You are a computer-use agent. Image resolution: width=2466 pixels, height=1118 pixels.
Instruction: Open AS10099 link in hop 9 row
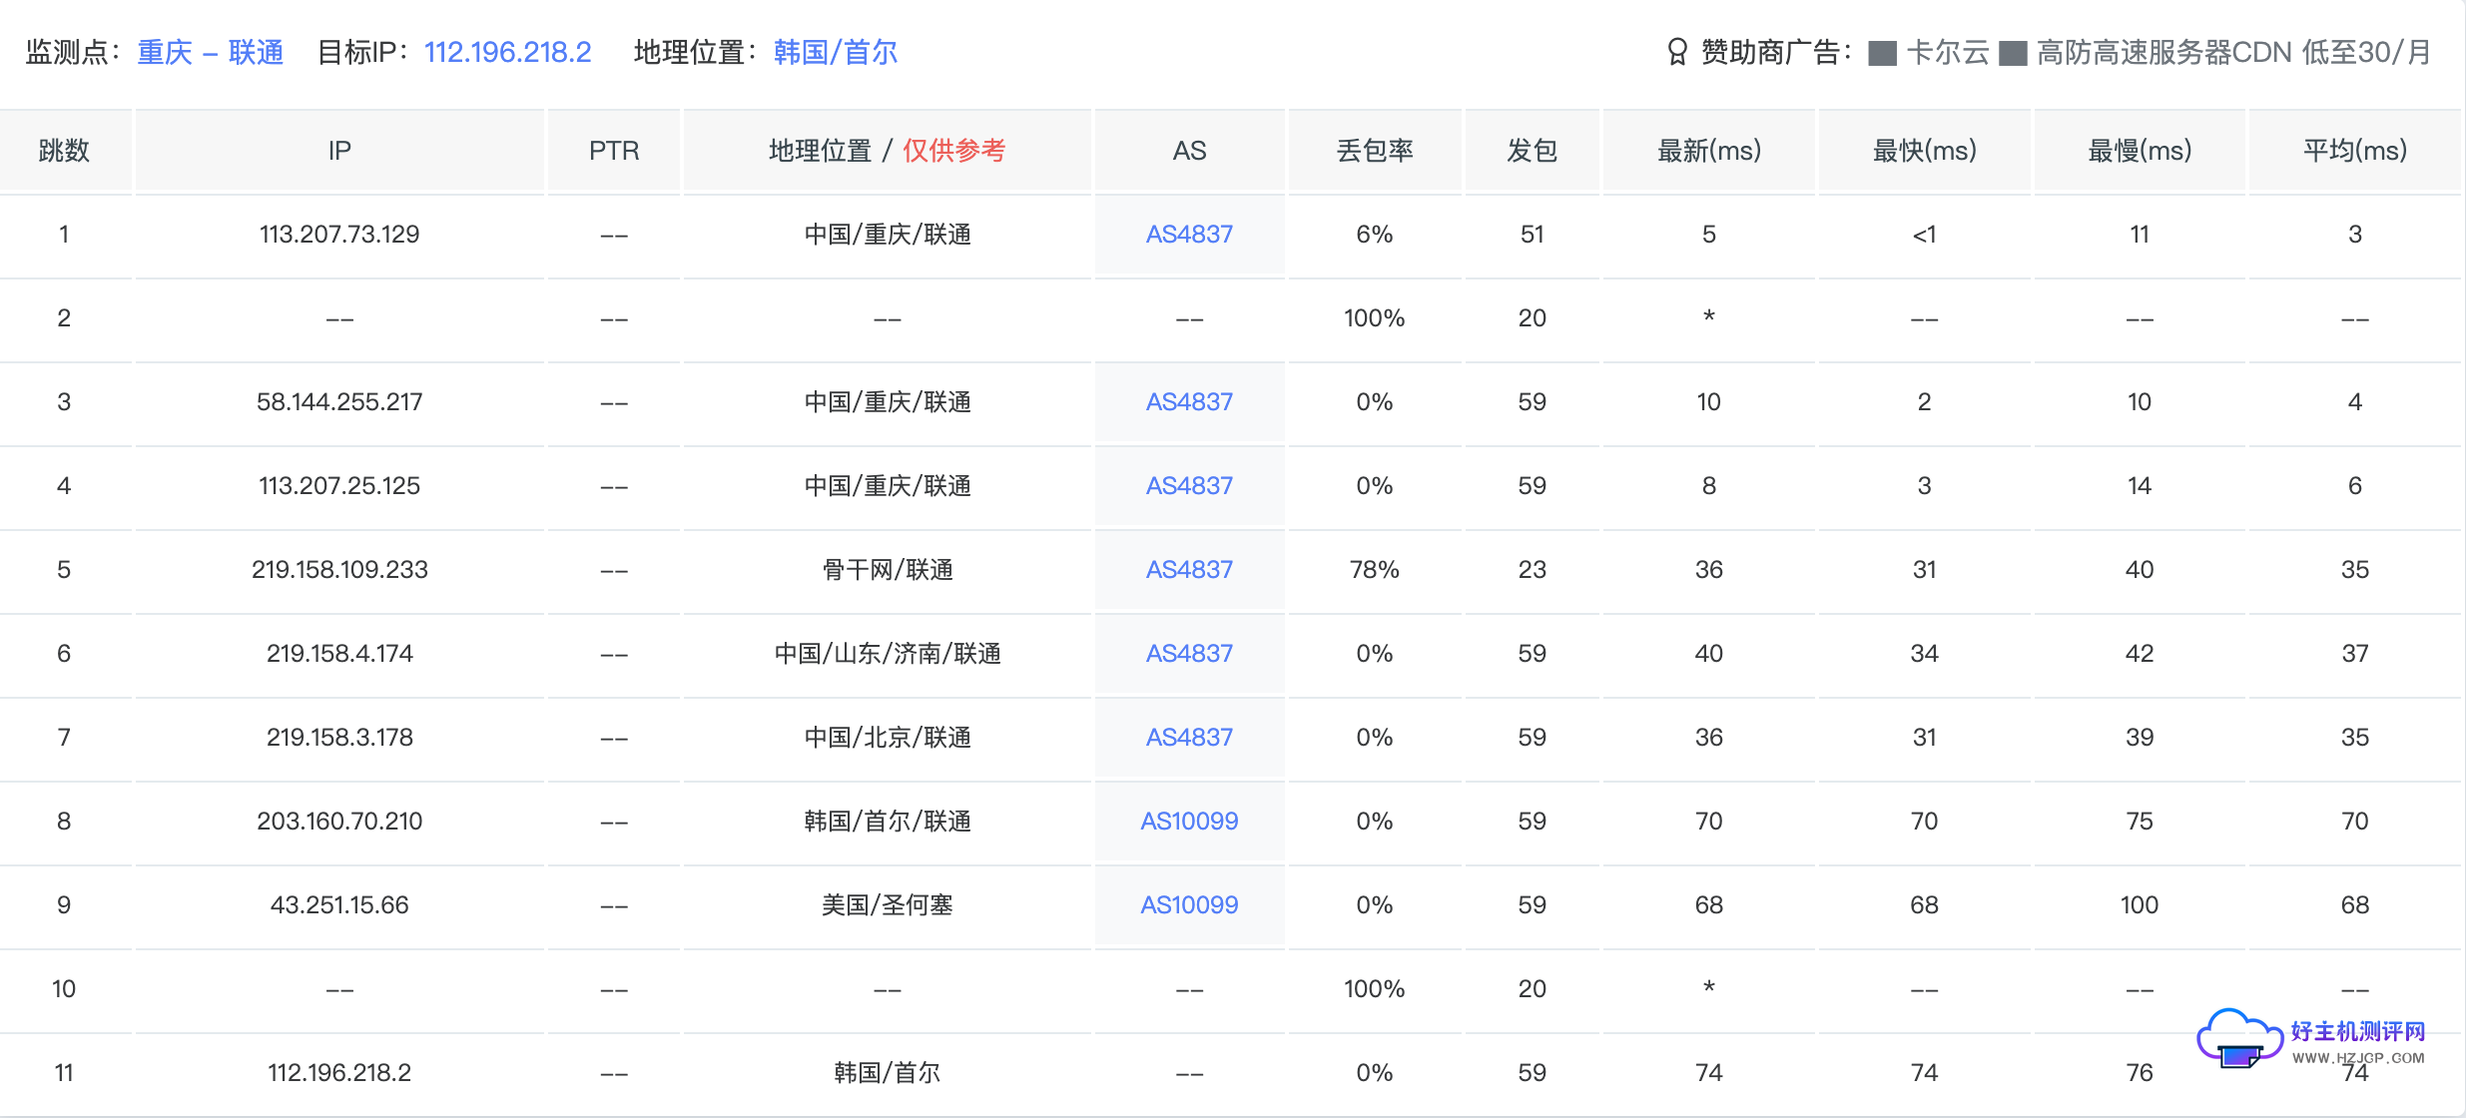pos(1188,905)
